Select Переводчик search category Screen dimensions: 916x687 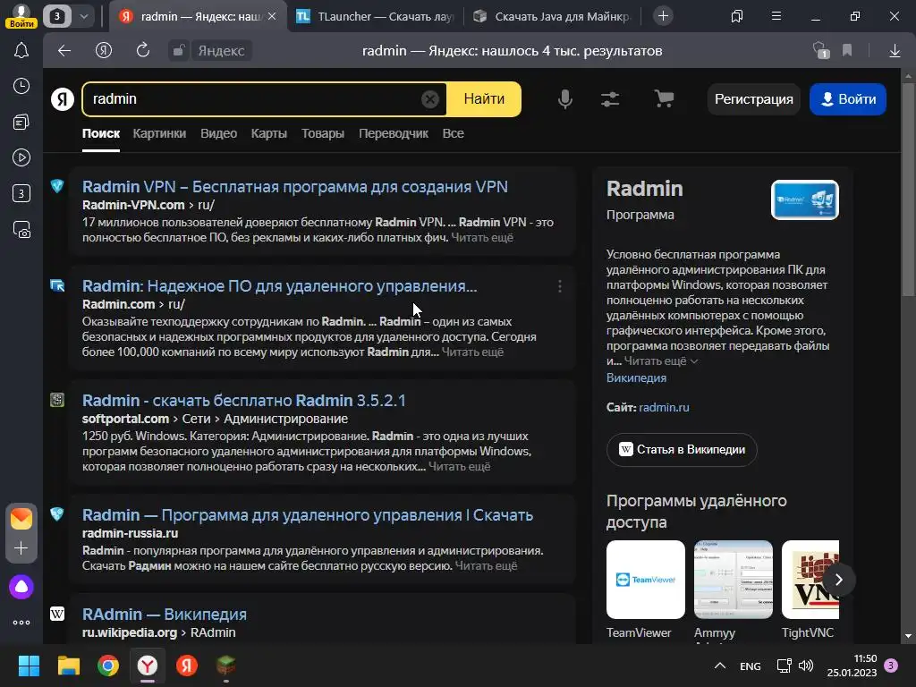pos(394,133)
